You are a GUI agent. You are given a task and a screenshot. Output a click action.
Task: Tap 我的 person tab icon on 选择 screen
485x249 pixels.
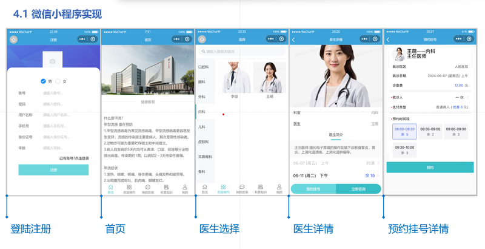coord(279,187)
